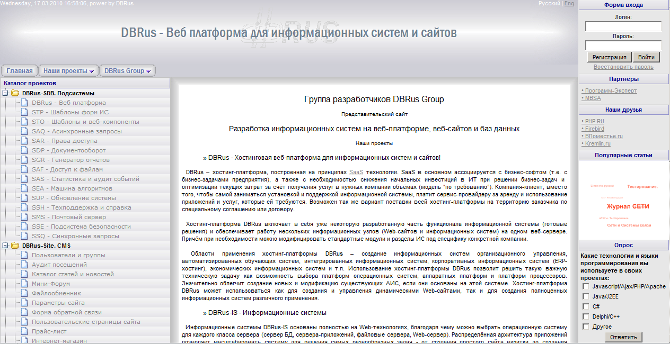Open the DBRus Group dropdown menu
The height and width of the screenshot is (344, 670).
pyautogui.click(x=128, y=70)
